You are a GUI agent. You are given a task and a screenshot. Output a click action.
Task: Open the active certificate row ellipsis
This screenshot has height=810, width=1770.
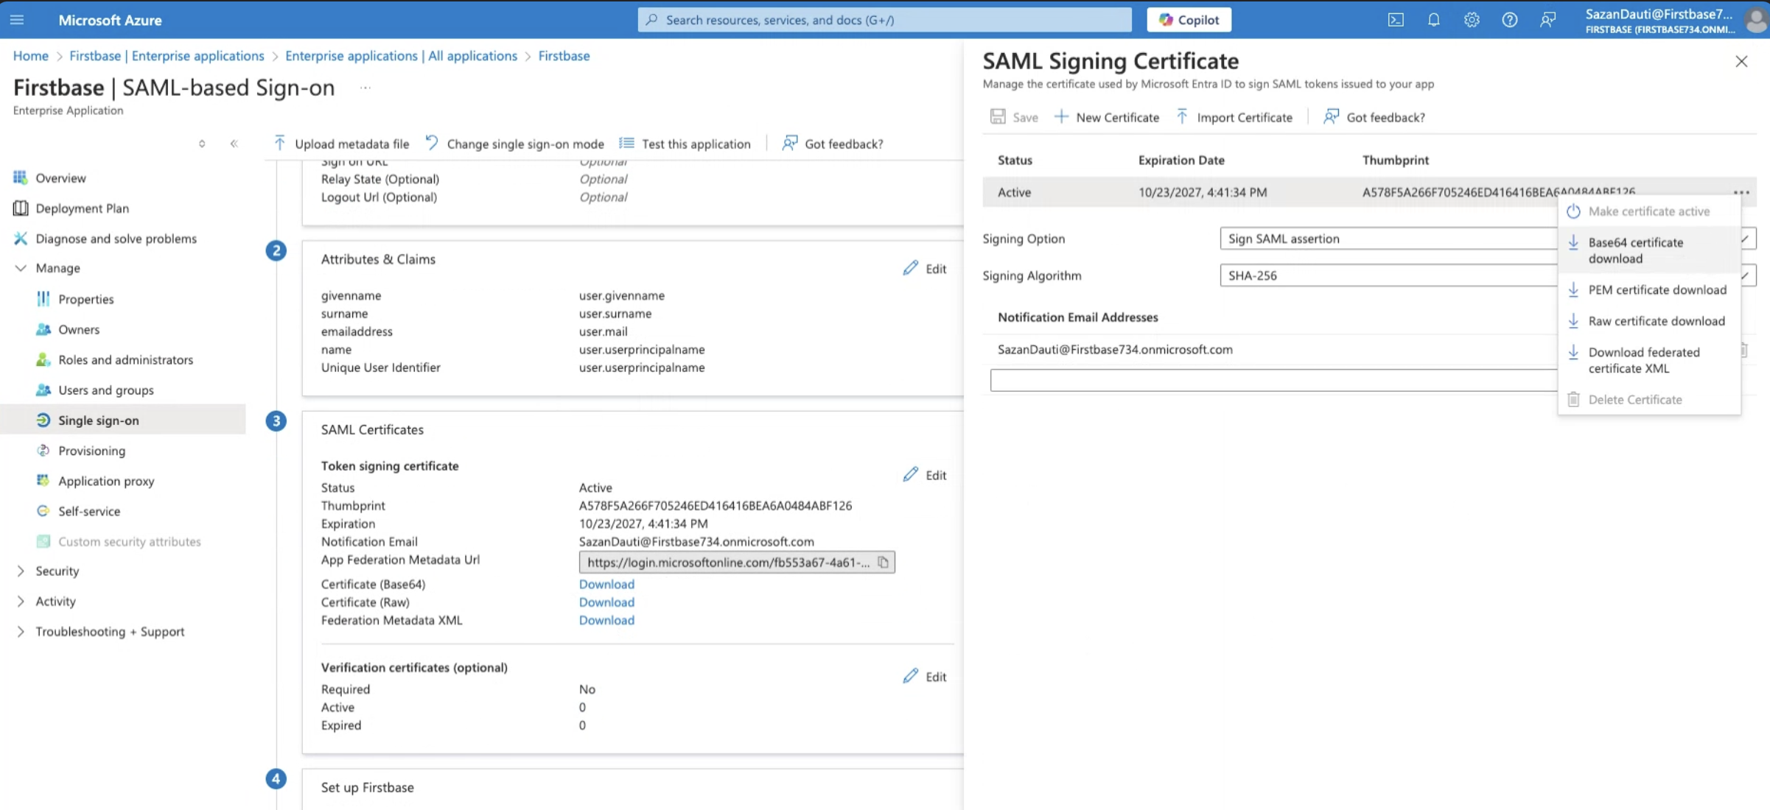(1741, 192)
